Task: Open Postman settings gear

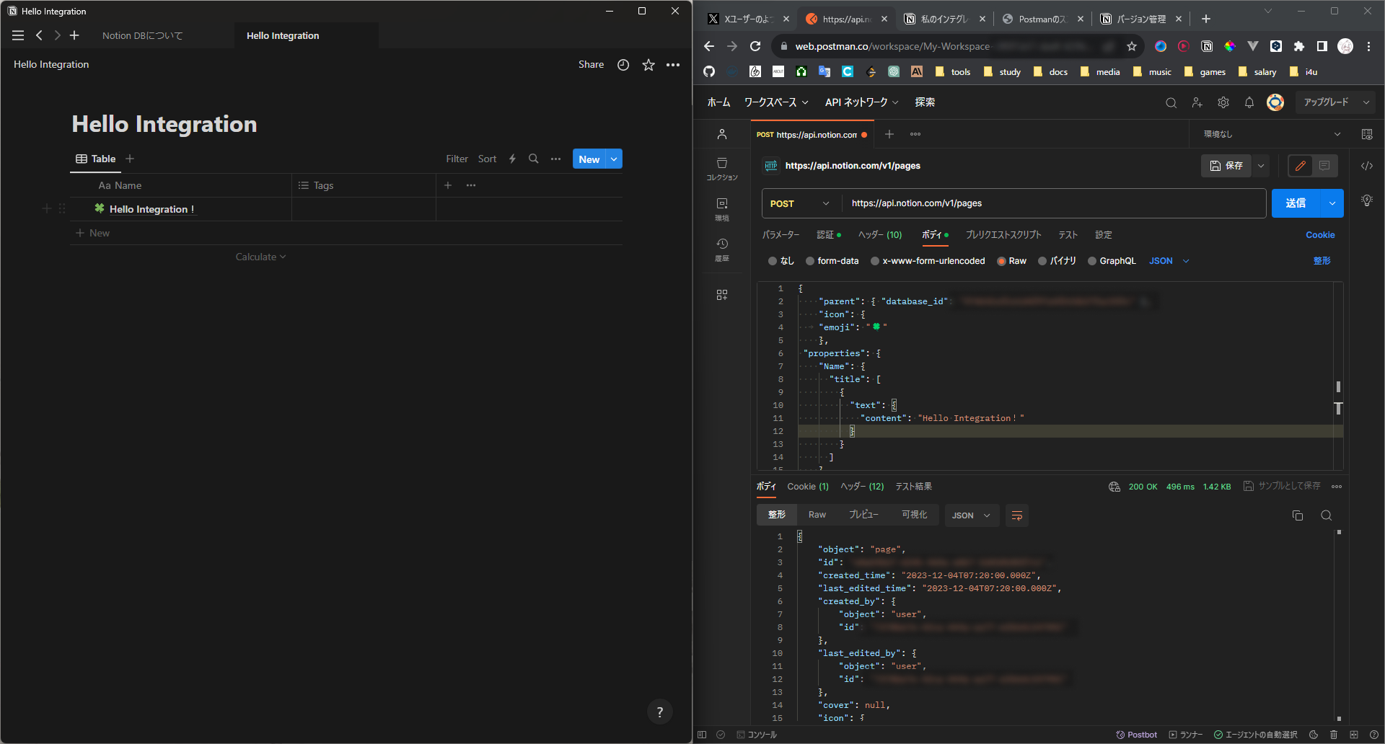Action: pyautogui.click(x=1223, y=102)
